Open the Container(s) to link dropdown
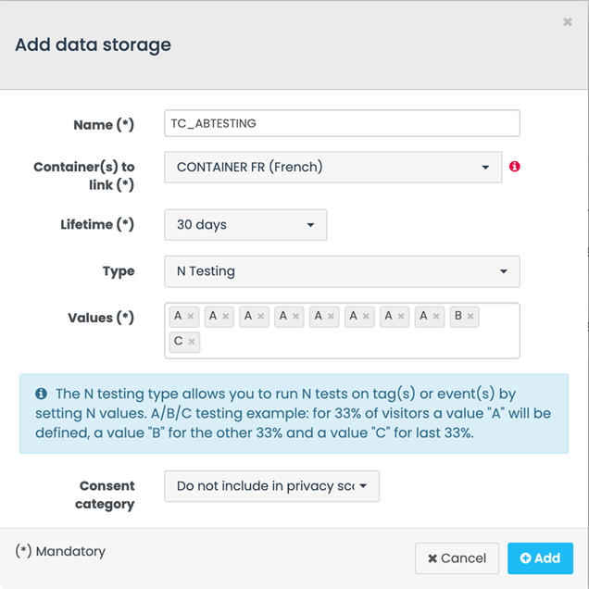Screen dimensions: 589x589 [332, 168]
